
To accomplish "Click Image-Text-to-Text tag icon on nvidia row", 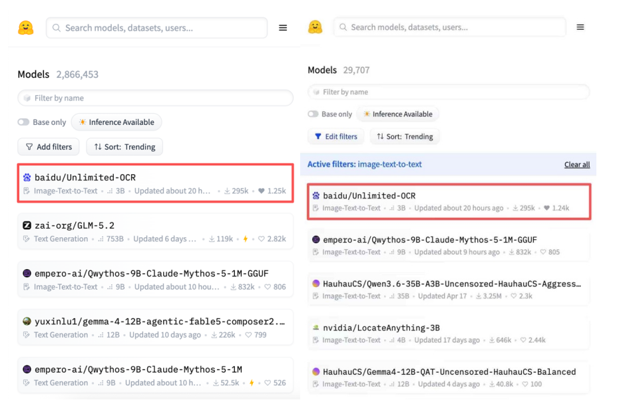I will click(x=315, y=340).
